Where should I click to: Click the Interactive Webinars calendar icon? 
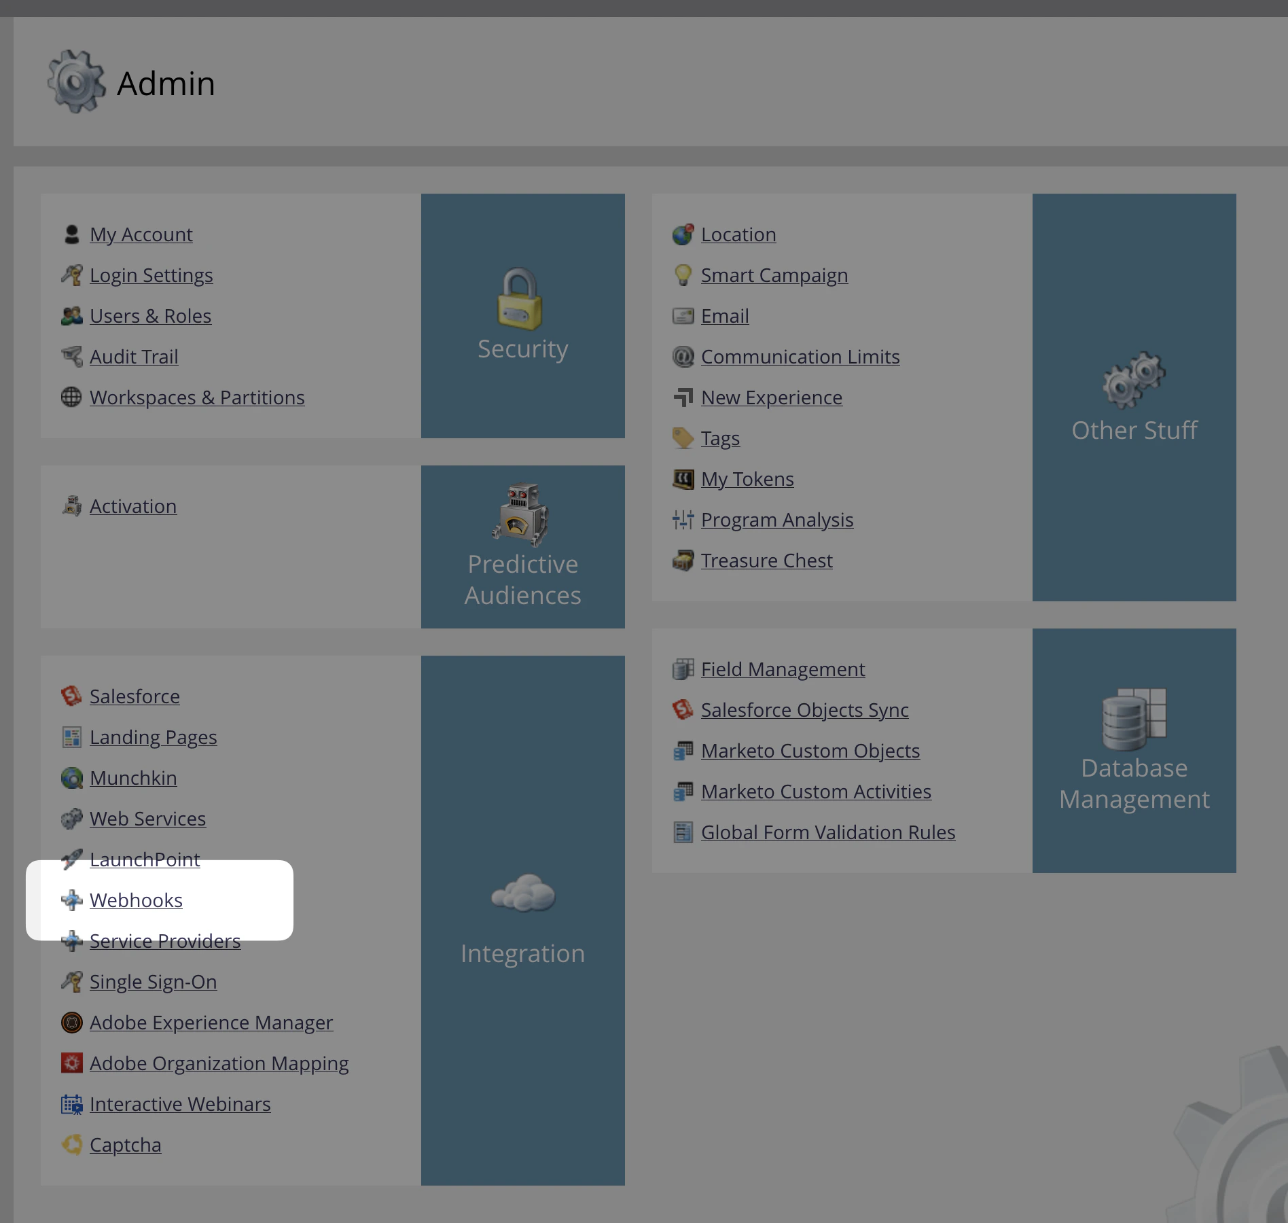pyautogui.click(x=71, y=1104)
